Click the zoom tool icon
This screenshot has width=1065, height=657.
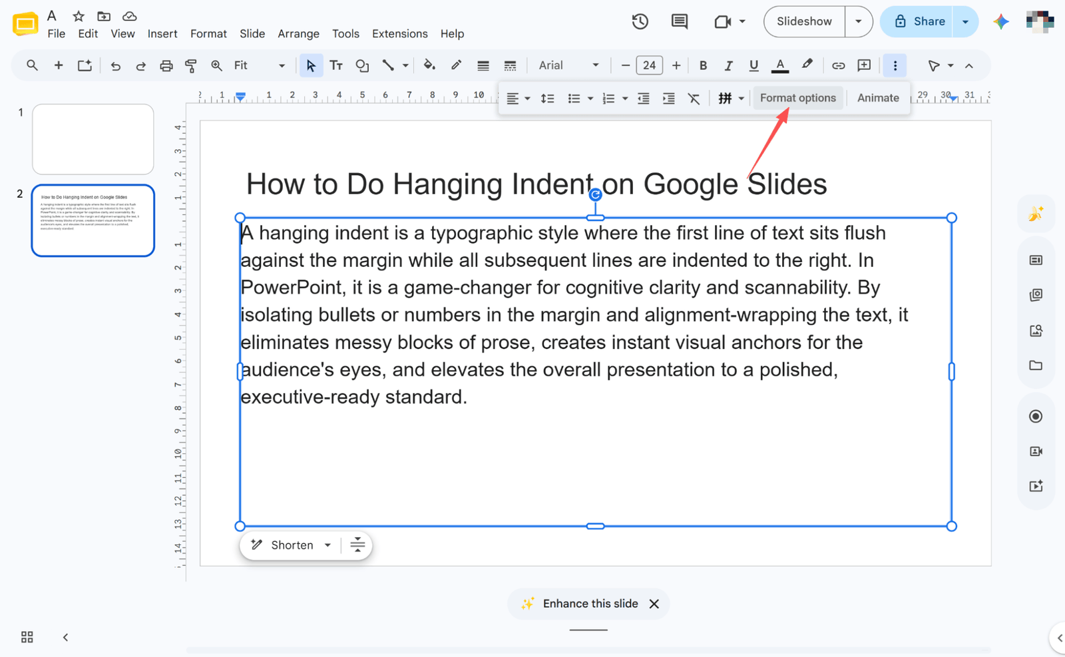pos(216,65)
